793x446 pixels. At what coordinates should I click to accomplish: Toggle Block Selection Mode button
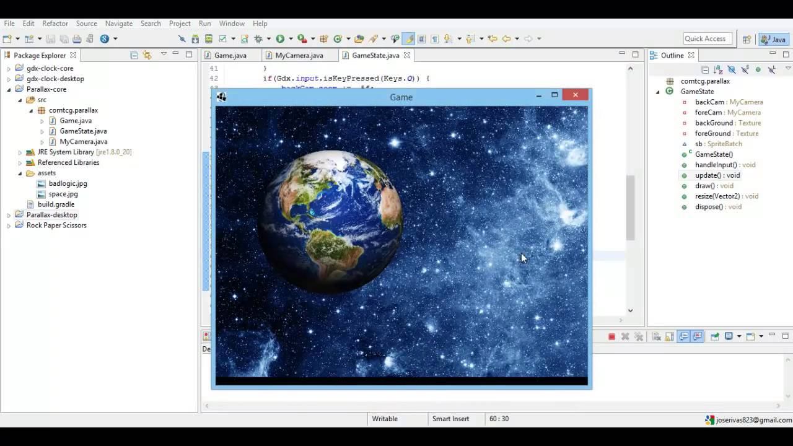(421, 38)
